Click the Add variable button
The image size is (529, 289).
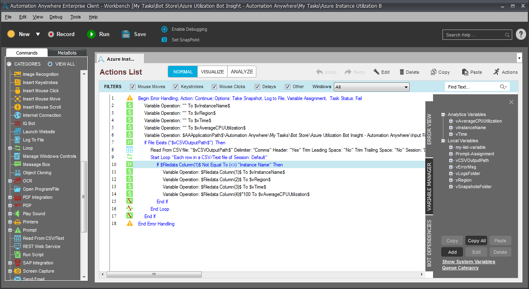[452, 252]
